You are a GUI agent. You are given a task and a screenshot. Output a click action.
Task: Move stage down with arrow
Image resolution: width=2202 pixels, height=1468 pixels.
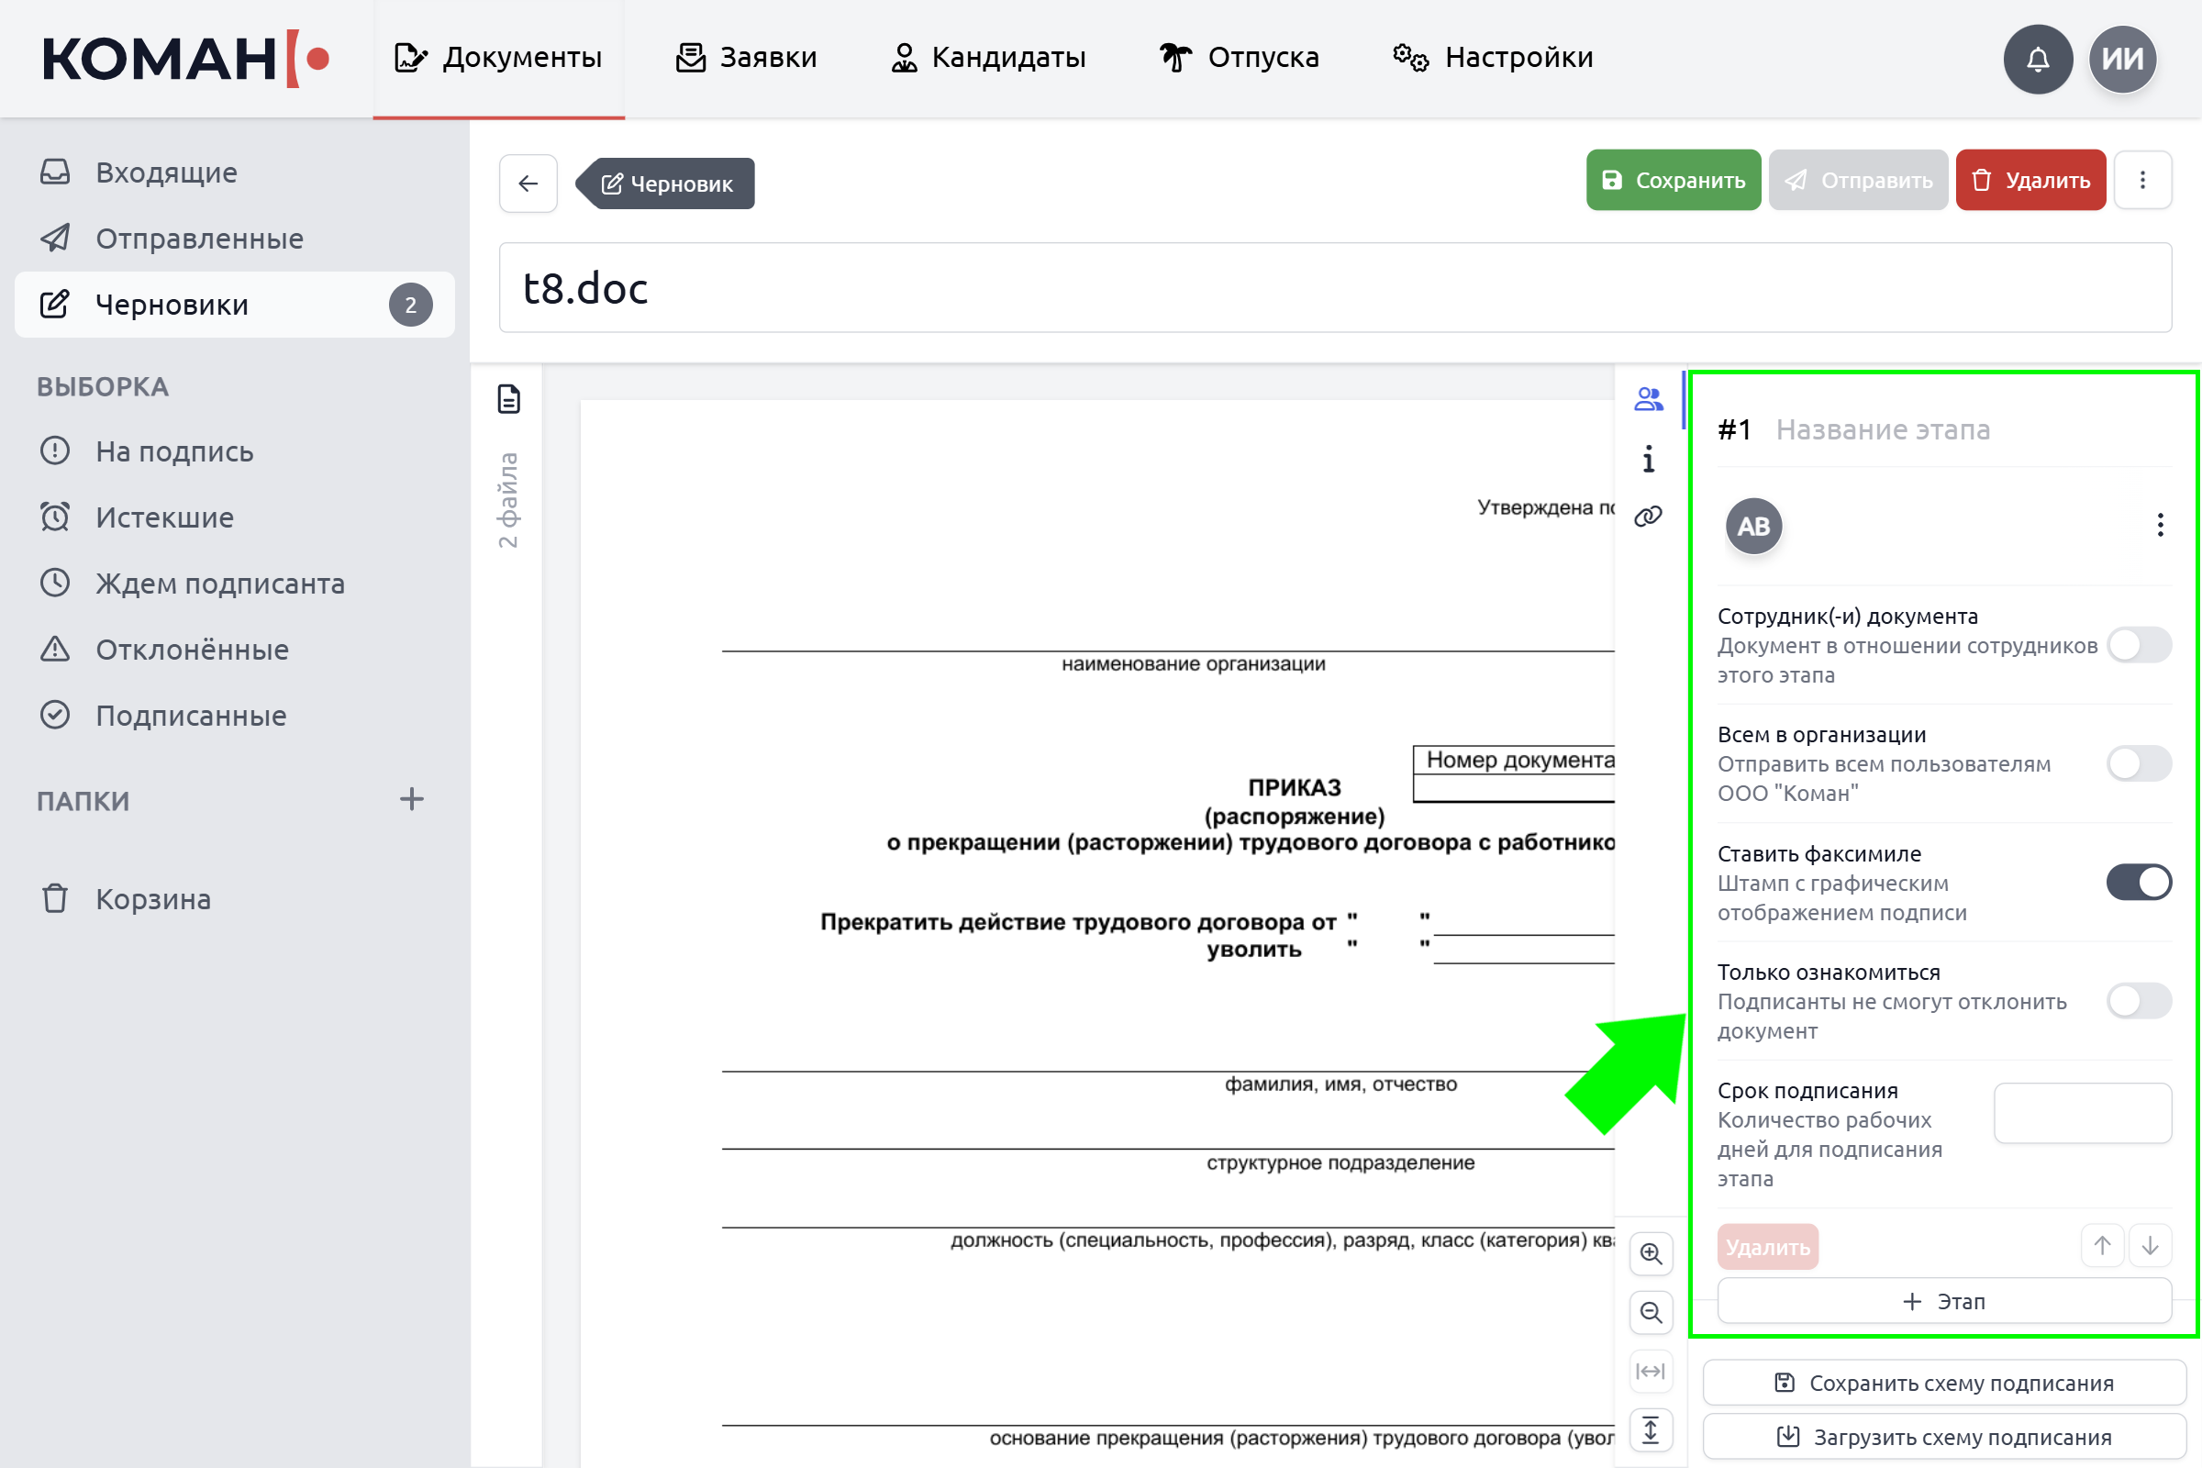(2150, 1245)
